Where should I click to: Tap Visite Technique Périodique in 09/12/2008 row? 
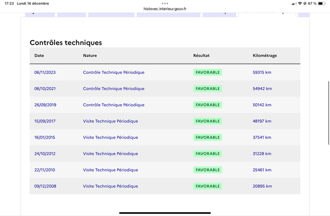pyautogui.click(x=111, y=186)
